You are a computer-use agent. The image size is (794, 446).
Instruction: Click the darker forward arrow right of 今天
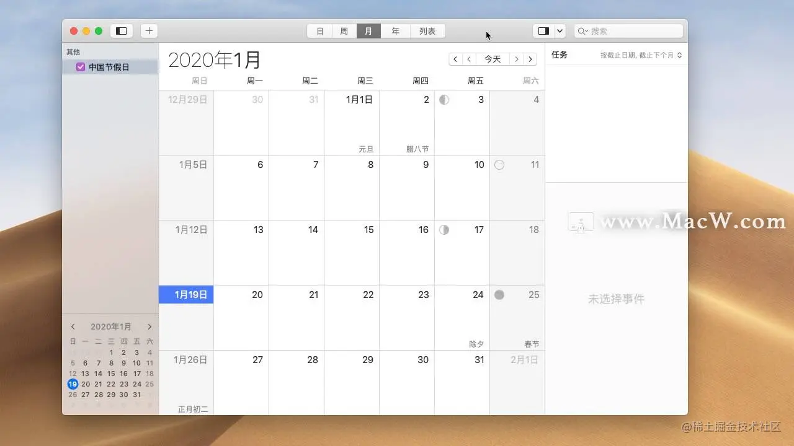530,59
